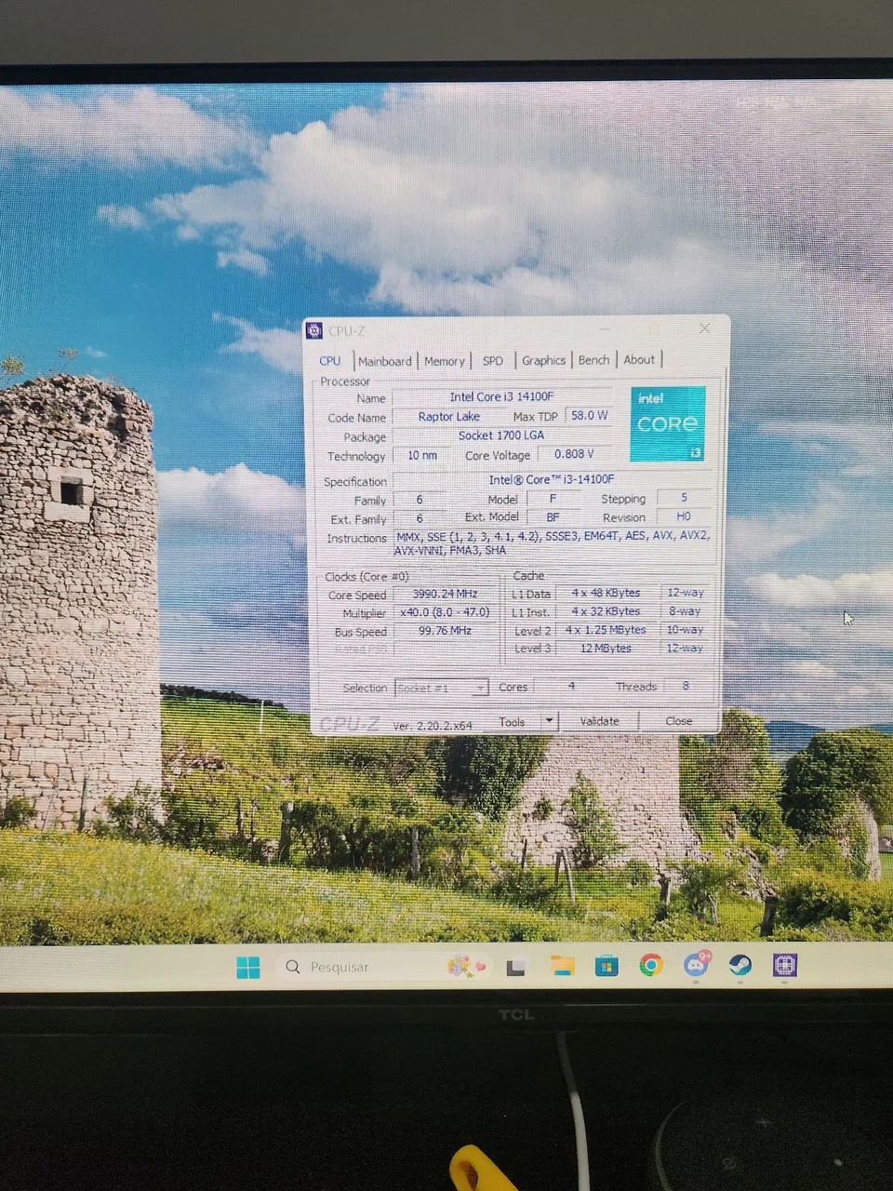Switch to the Mainboard tab

pos(385,361)
